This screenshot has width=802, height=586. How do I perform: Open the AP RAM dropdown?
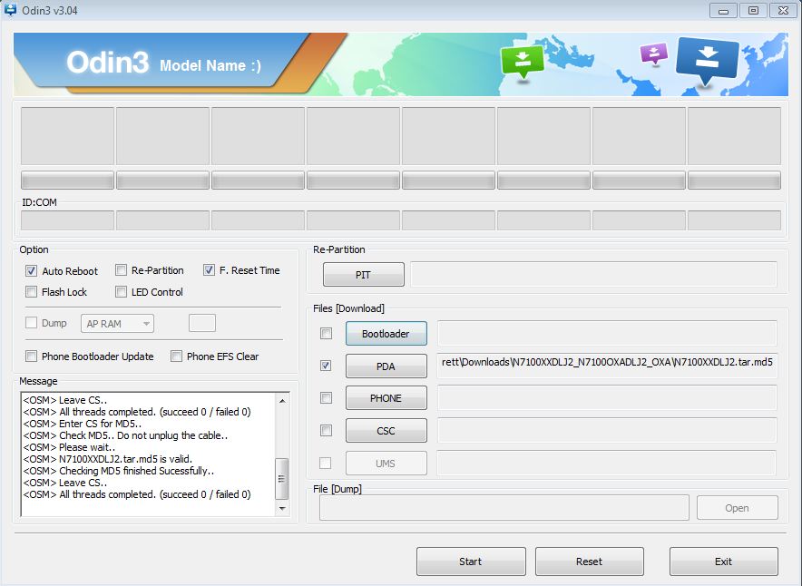(x=118, y=324)
